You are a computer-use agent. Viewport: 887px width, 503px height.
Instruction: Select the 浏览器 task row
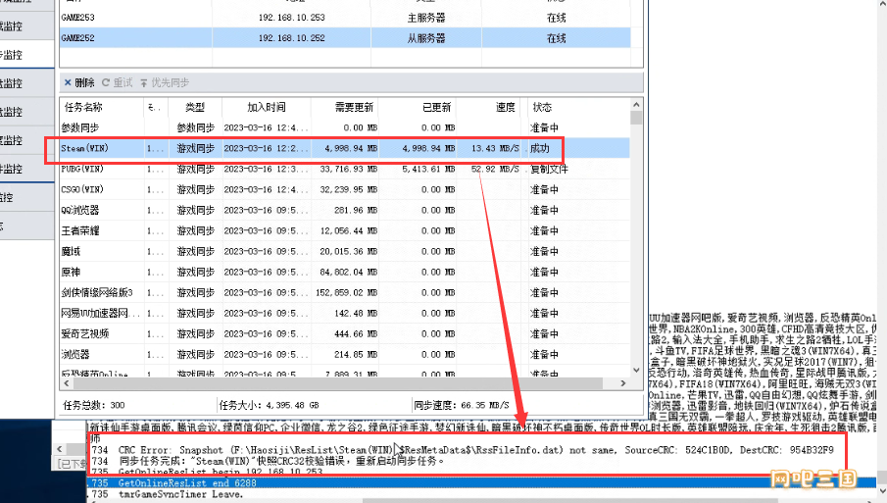coord(345,354)
